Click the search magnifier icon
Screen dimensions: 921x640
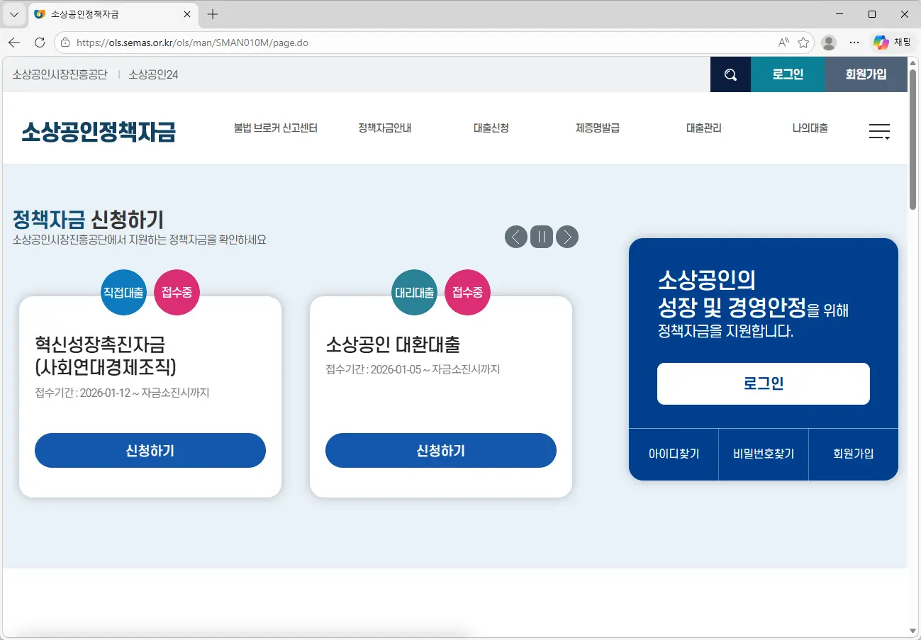tap(730, 74)
